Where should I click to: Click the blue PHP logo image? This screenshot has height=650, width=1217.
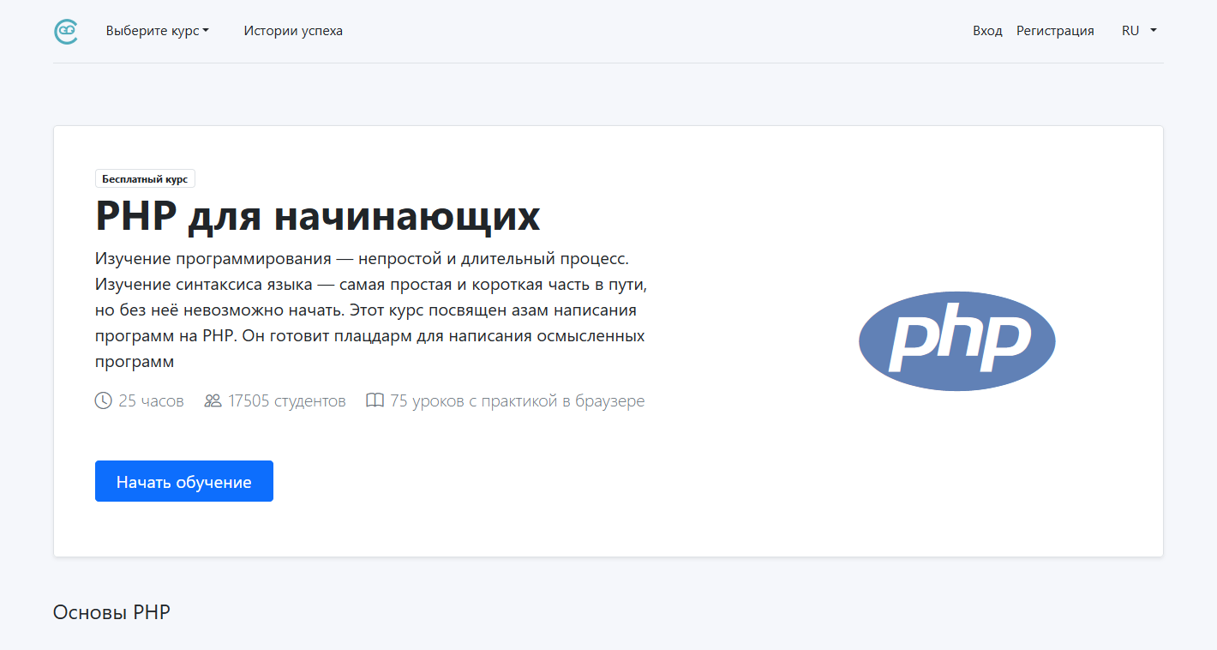(x=956, y=341)
